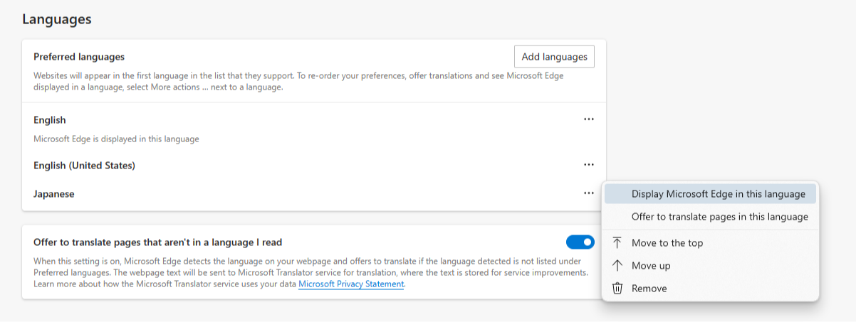Viewport: 856px width, 322px height.
Task: Select the Move to the top menu entry
Action: 667,242
